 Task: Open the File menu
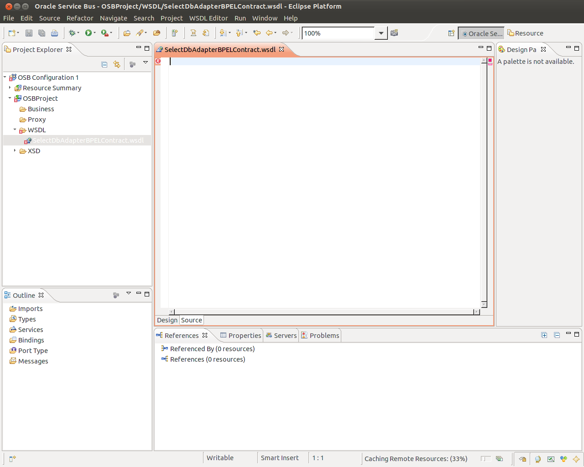[x=9, y=18]
